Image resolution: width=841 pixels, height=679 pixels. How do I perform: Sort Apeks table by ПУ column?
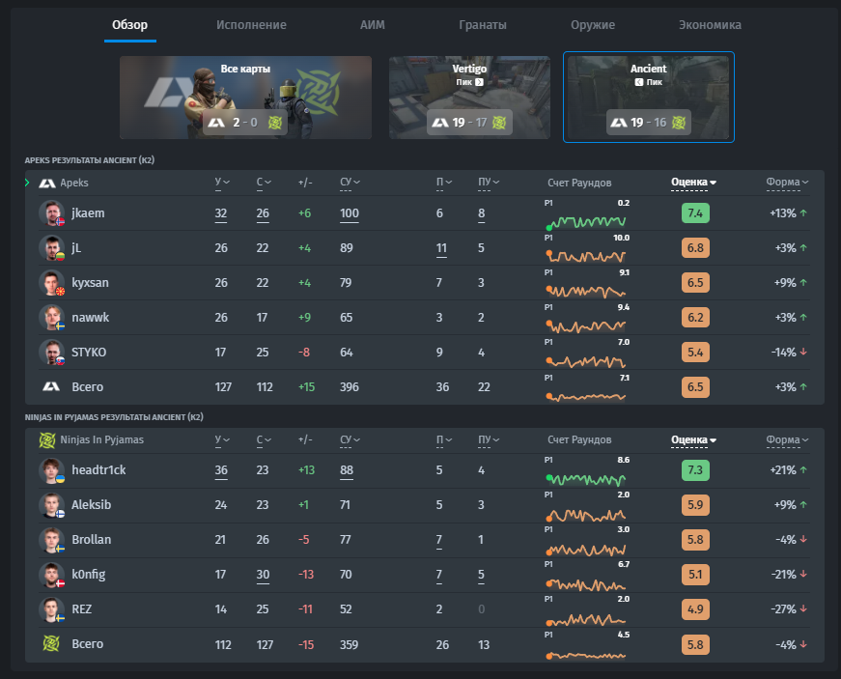click(x=488, y=183)
